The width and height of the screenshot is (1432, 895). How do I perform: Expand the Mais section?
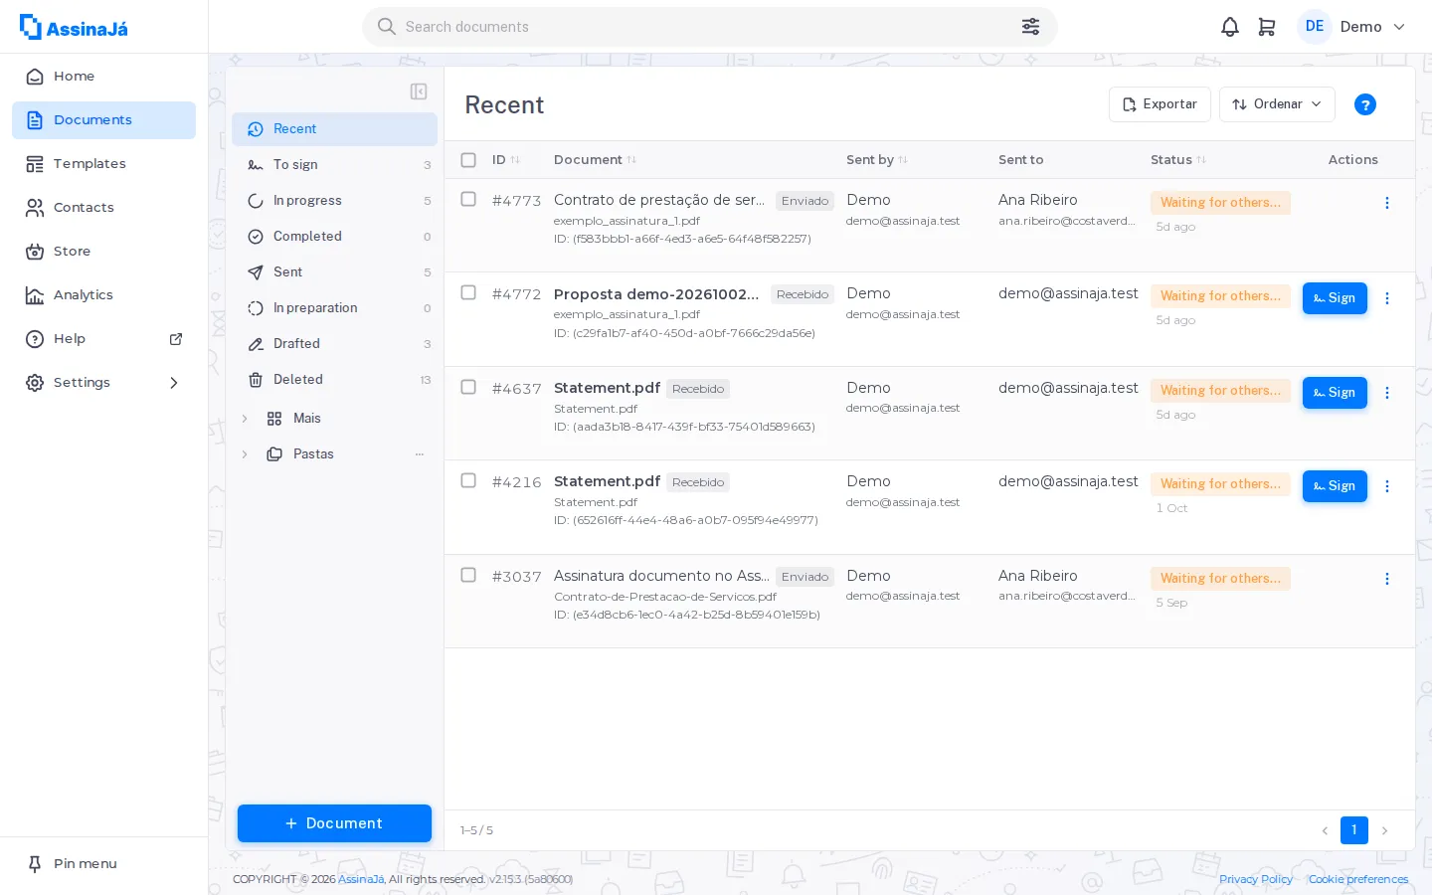[245, 419]
